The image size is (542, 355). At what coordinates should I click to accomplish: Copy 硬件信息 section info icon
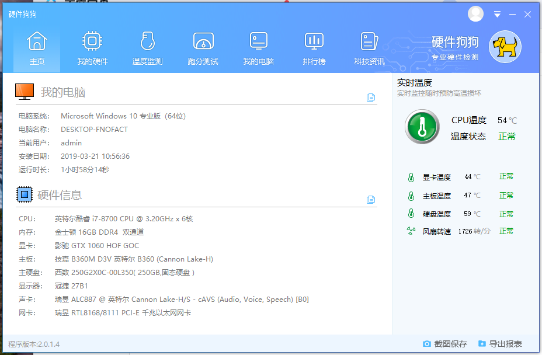click(370, 200)
